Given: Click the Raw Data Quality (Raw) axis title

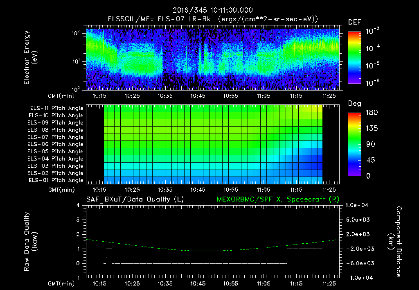Looking at the screenshot, I should click(x=30, y=242).
